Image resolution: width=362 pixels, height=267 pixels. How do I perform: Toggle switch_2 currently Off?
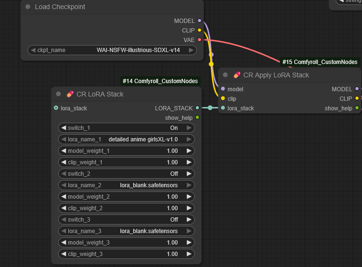(127, 174)
